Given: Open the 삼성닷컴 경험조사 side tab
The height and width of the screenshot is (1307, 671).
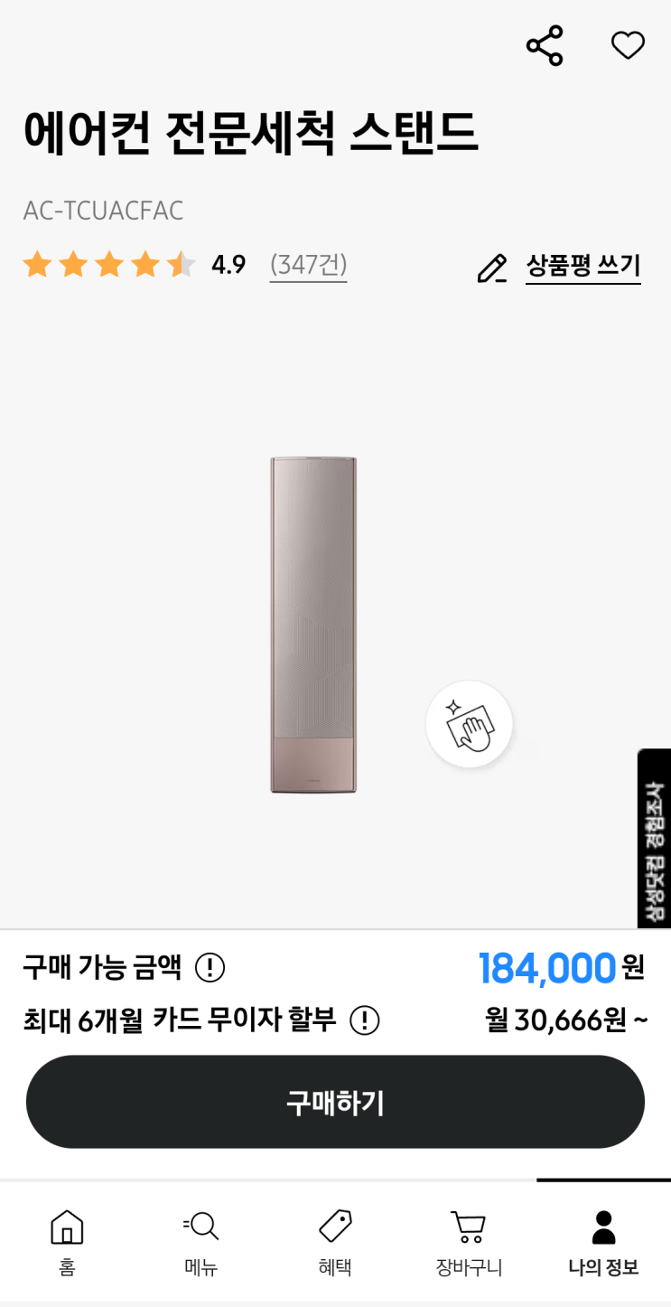Looking at the screenshot, I should [x=654, y=838].
